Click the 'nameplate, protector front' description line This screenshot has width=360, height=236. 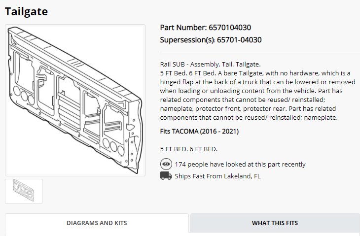tap(248, 109)
